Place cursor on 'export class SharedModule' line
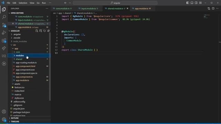This screenshot has height=124, width=221. pyautogui.click(x=79, y=50)
